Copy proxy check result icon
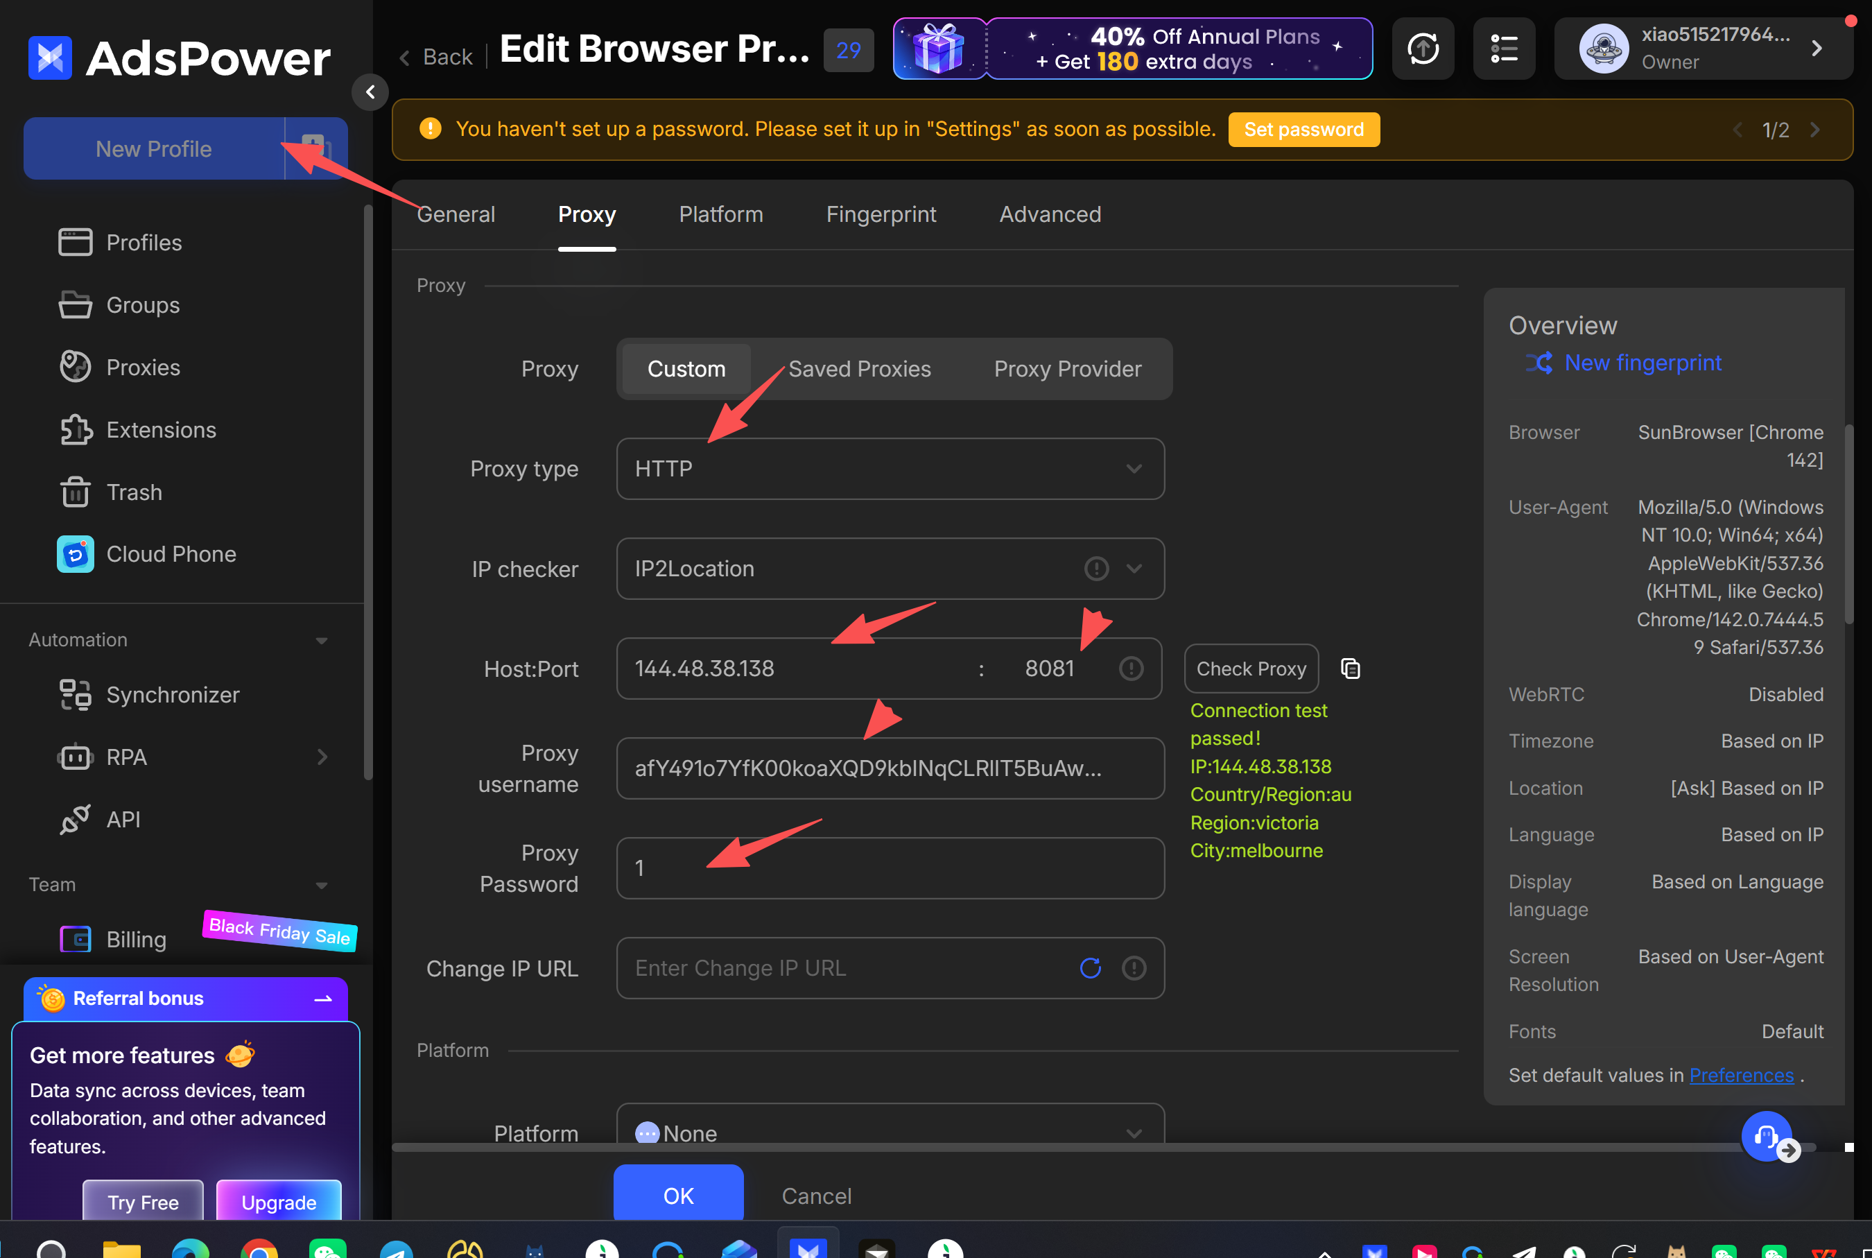The height and width of the screenshot is (1258, 1872). 1350,669
